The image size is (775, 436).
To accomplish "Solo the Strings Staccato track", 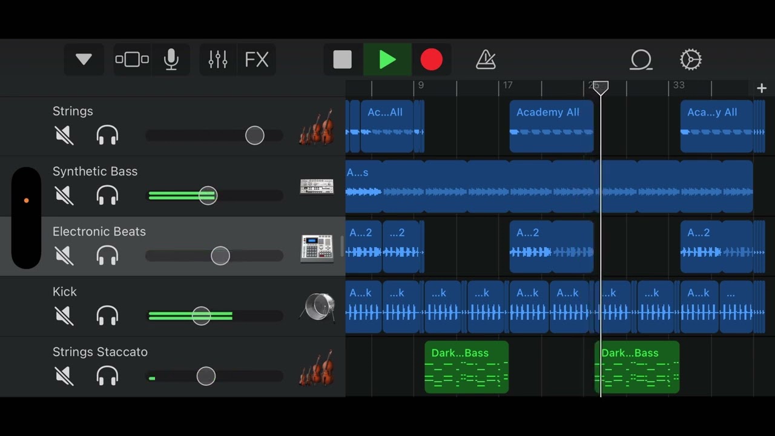I will [107, 376].
